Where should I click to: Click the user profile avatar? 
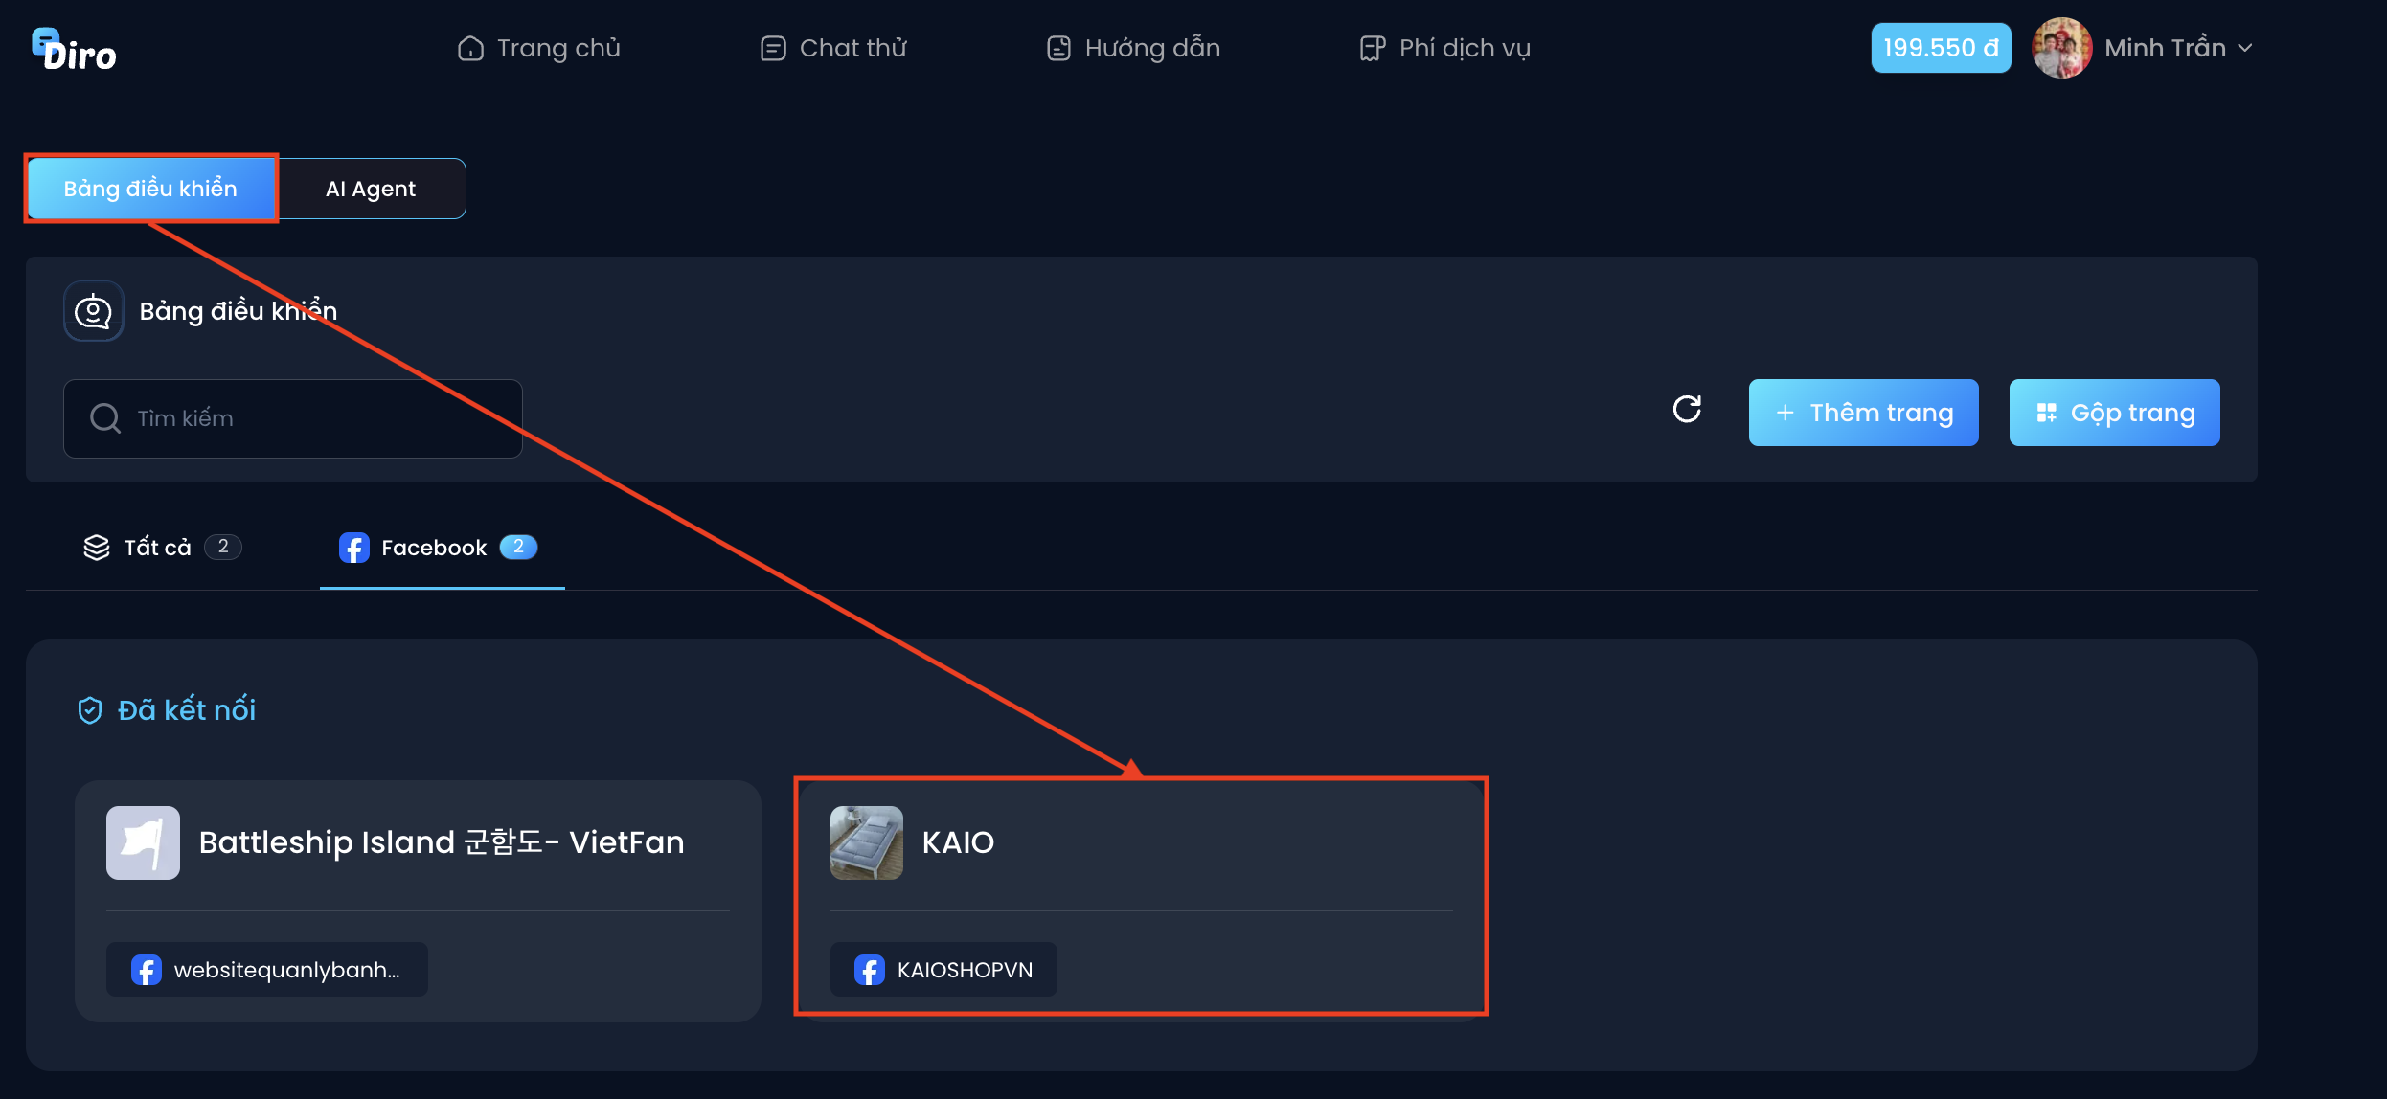(2061, 48)
